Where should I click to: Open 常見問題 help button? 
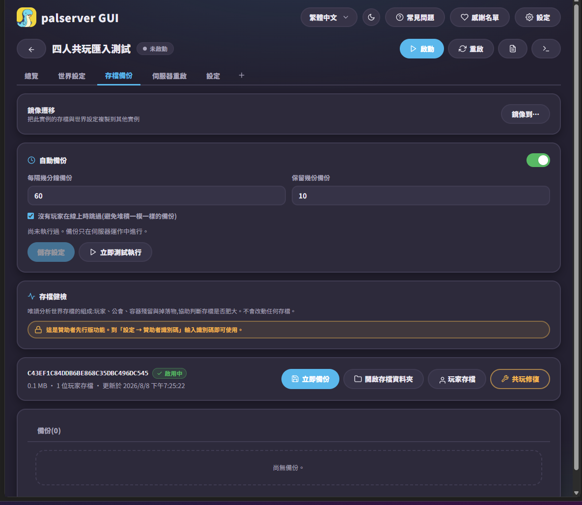click(x=415, y=18)
